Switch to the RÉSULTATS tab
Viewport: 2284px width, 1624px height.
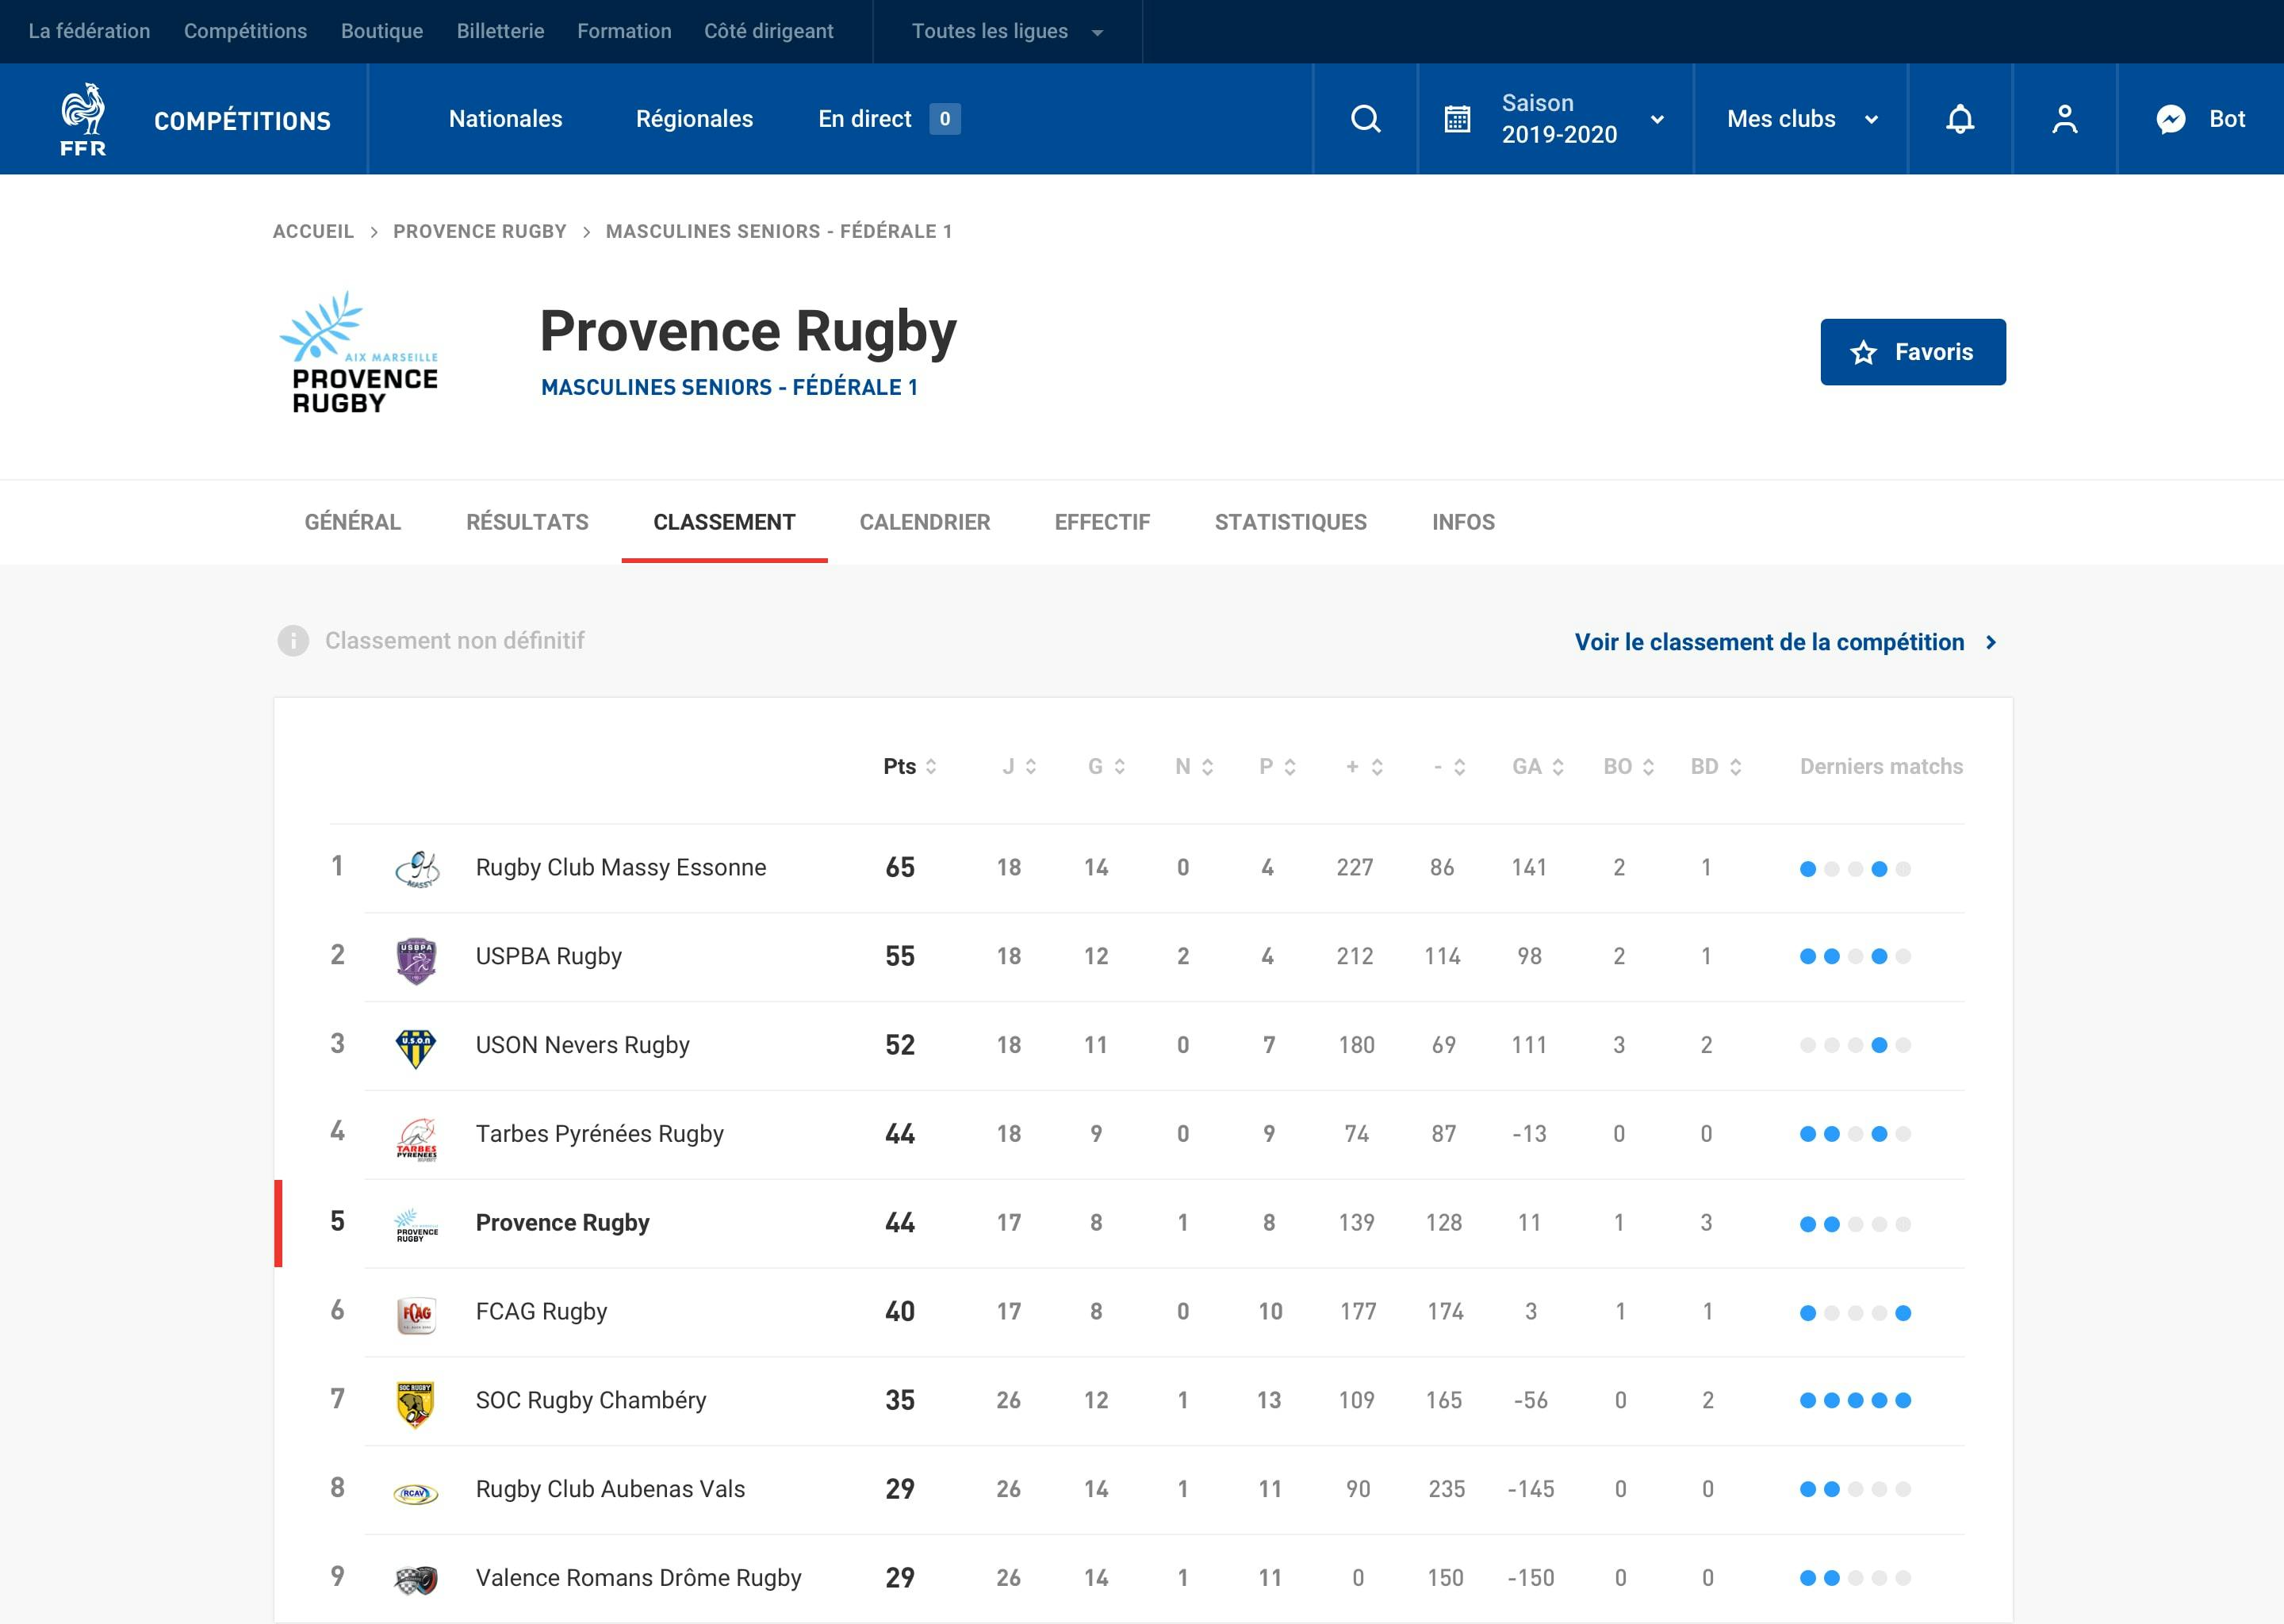pyautogui.click(x=527, y=522)
